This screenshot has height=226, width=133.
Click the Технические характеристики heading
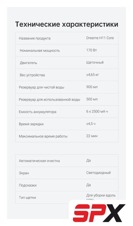pyautogui.click(x=67, y=24)
